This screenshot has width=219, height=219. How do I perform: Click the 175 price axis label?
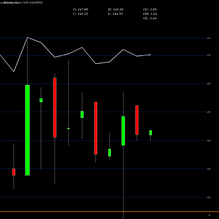pyautogui.click(x=208, y=55)
